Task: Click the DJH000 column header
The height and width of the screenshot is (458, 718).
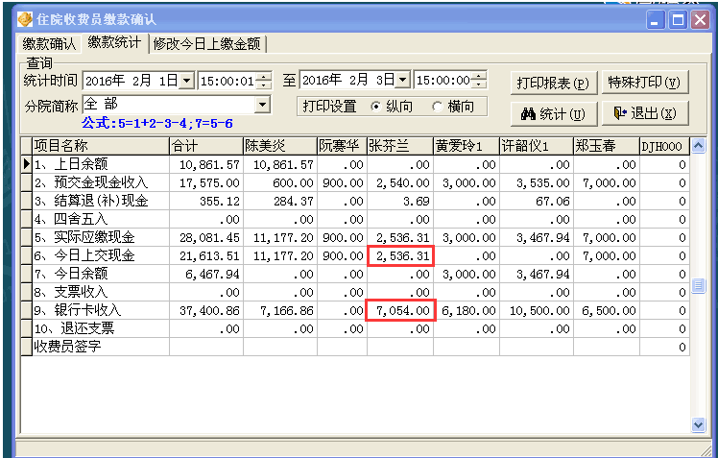Action: point(664,146)
